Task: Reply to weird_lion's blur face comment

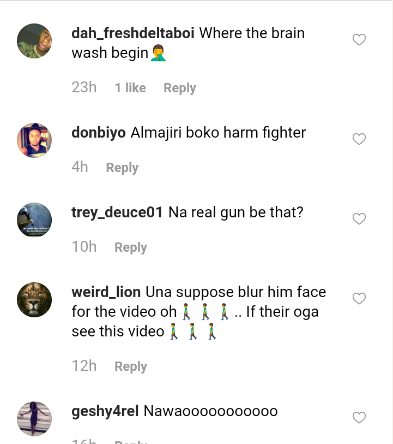Action: pyautogui.click(x=131, y=366)
